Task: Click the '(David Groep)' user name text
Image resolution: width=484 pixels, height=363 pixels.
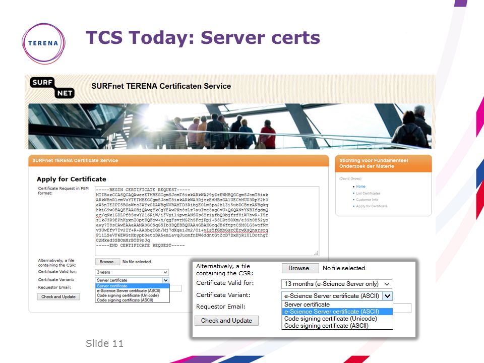Action: 350,178
